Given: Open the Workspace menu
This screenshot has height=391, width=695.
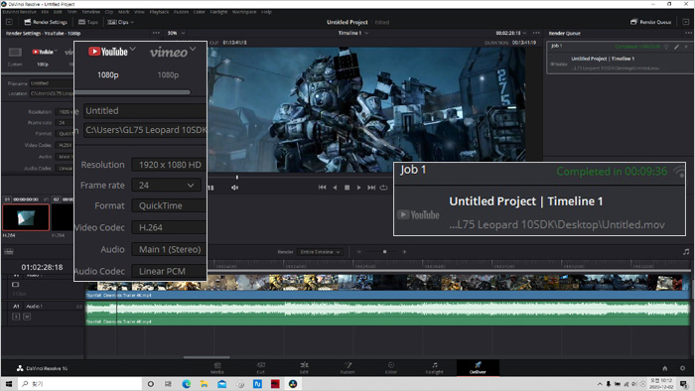Looking at the screenshot, I should point(244,12).
